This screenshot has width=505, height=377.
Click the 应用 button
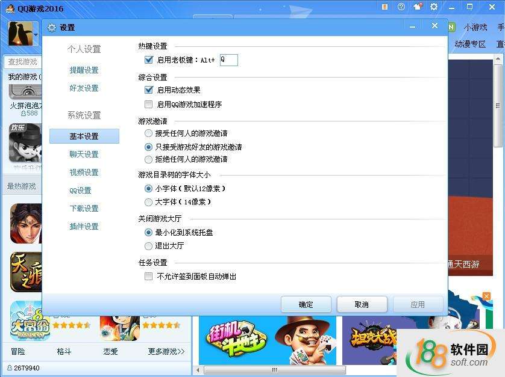pos(418,304)
